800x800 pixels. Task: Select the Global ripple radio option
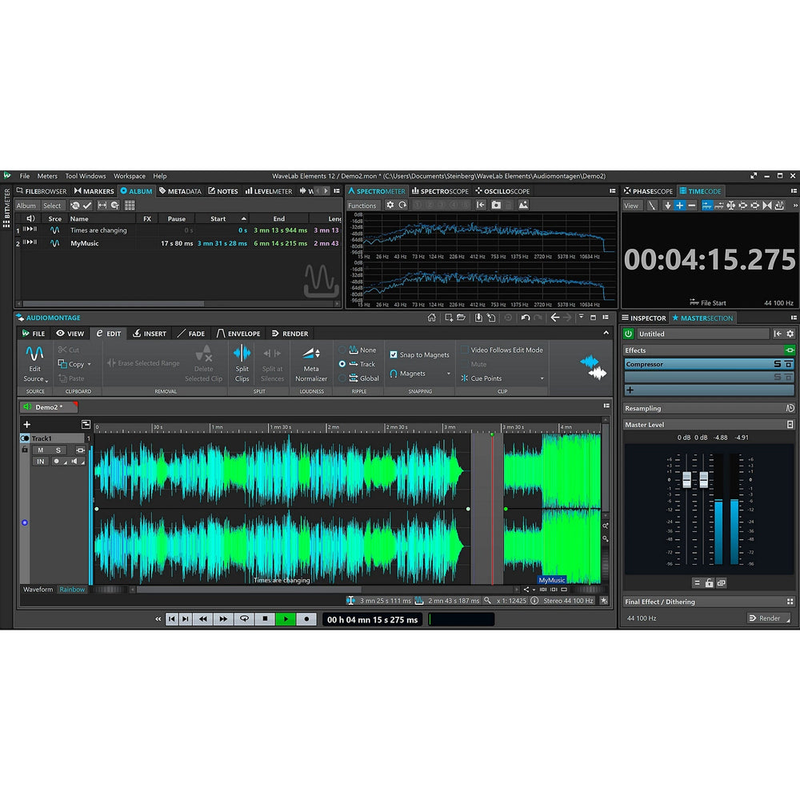(342, 378)
